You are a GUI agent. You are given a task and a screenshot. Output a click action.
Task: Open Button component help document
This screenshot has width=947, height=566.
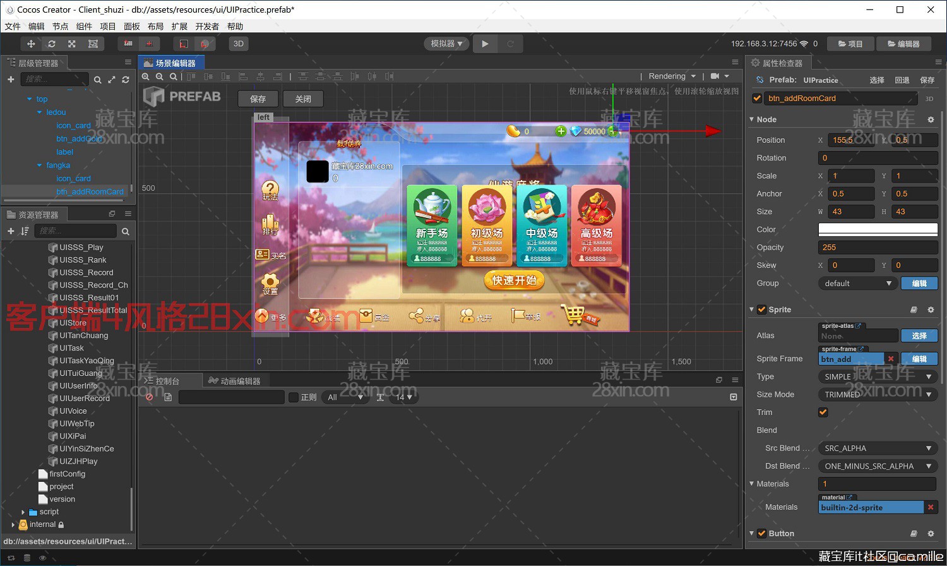click(914, 534)
